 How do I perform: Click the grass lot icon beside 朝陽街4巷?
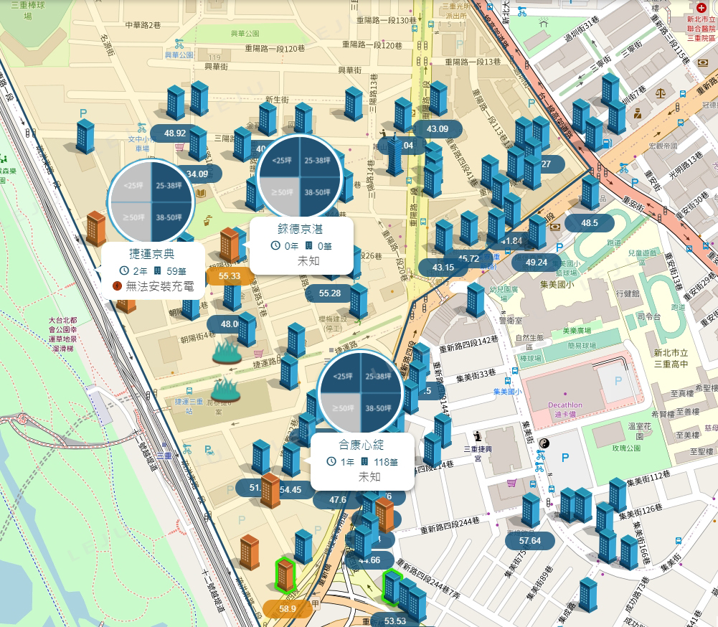[227, 352]
